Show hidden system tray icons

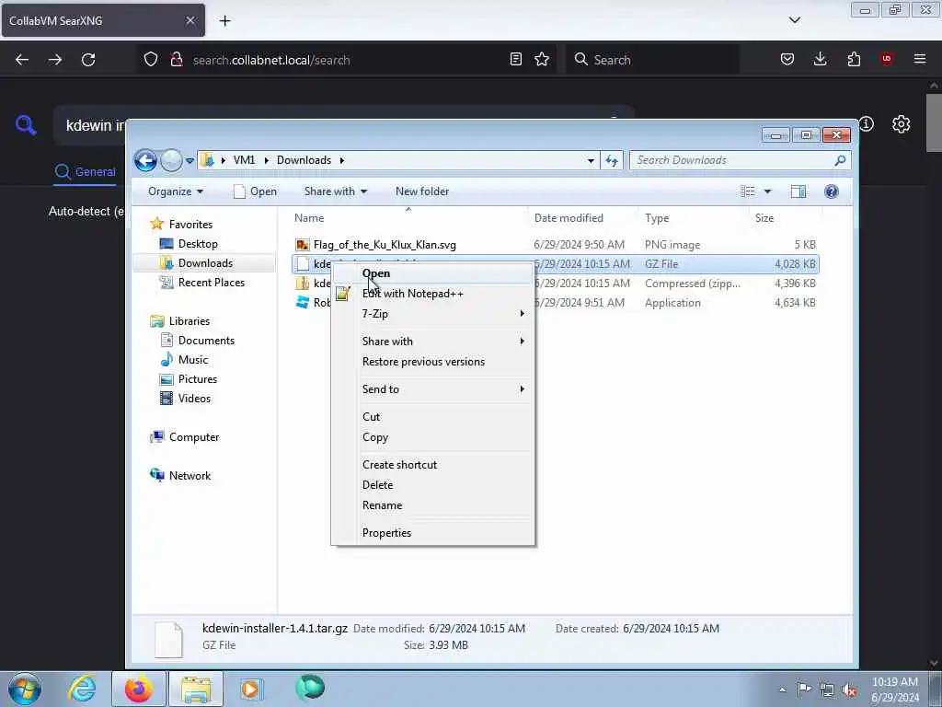coord(782,690)
